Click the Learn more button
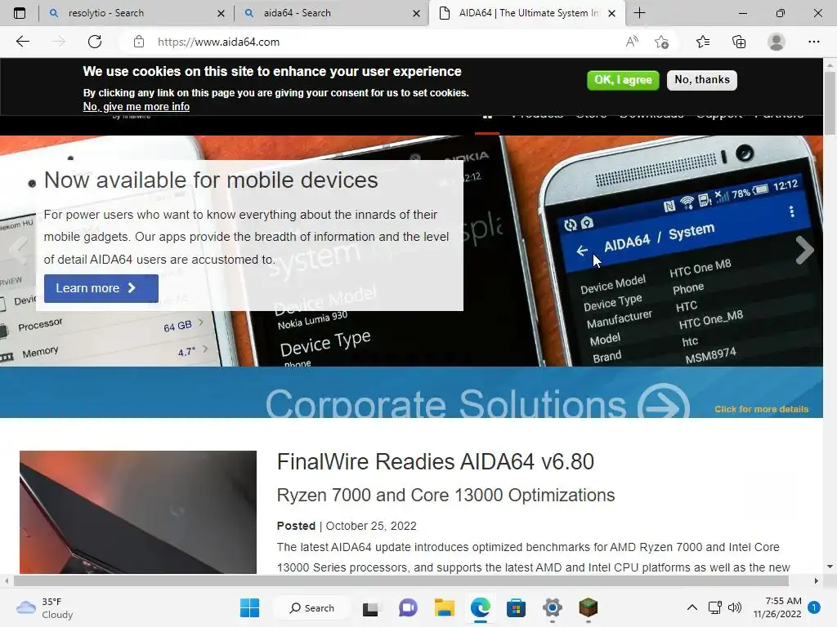Image resolution: width=837 pixels, height=627 pixels. point(101,288)
